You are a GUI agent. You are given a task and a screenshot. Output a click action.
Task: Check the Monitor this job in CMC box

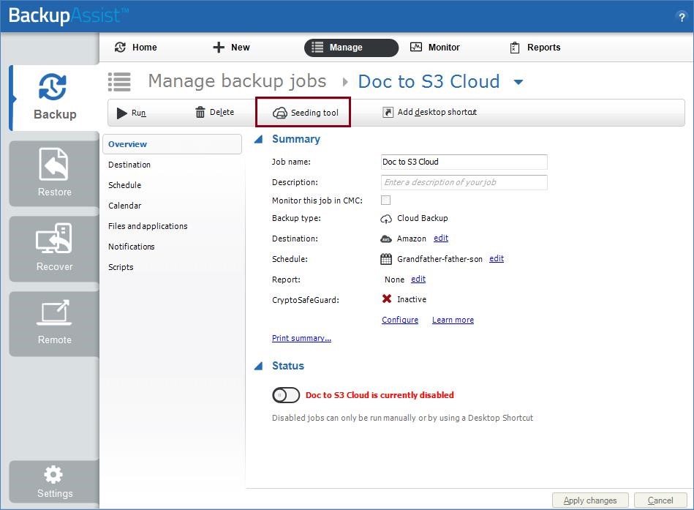click(385, 200)
